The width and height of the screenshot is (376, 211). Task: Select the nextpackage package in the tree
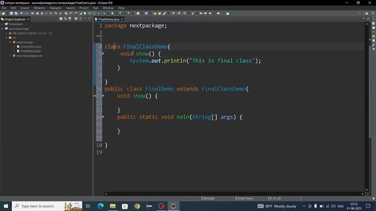coord(25,42)
